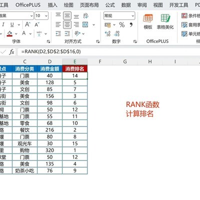Select the 消费排名 header cell

pyautogui.click(x=75, y=68)
